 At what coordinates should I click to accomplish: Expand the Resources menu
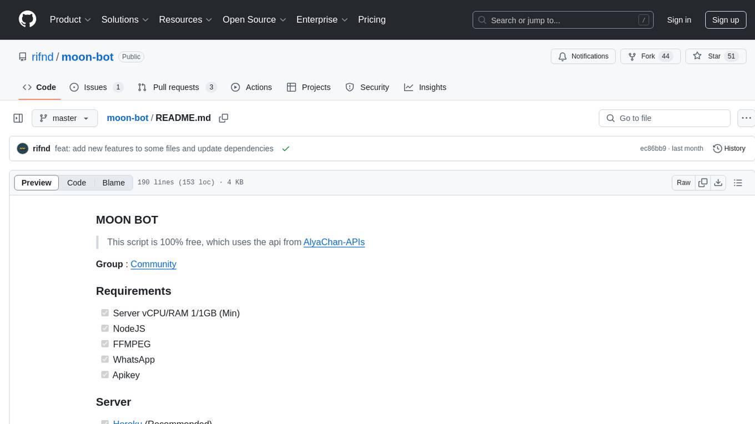[186, 19]
